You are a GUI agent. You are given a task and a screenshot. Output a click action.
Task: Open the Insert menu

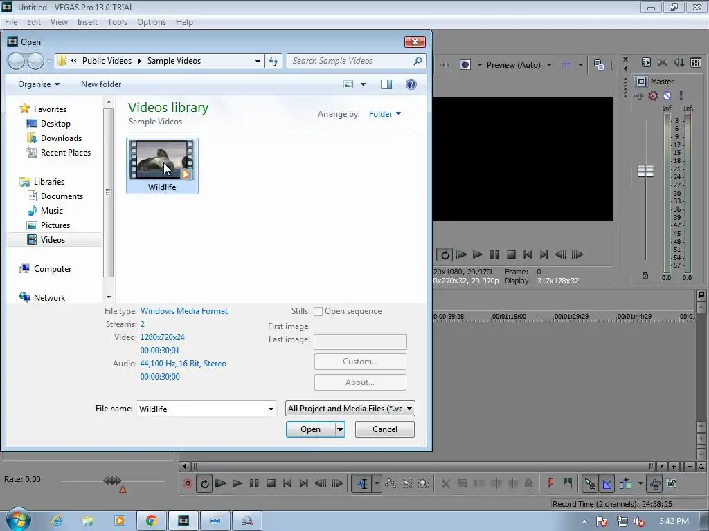tap(87, 21)
